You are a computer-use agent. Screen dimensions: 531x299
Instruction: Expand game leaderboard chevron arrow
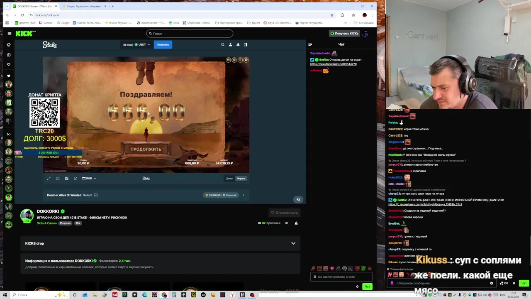tap(244, 195)
